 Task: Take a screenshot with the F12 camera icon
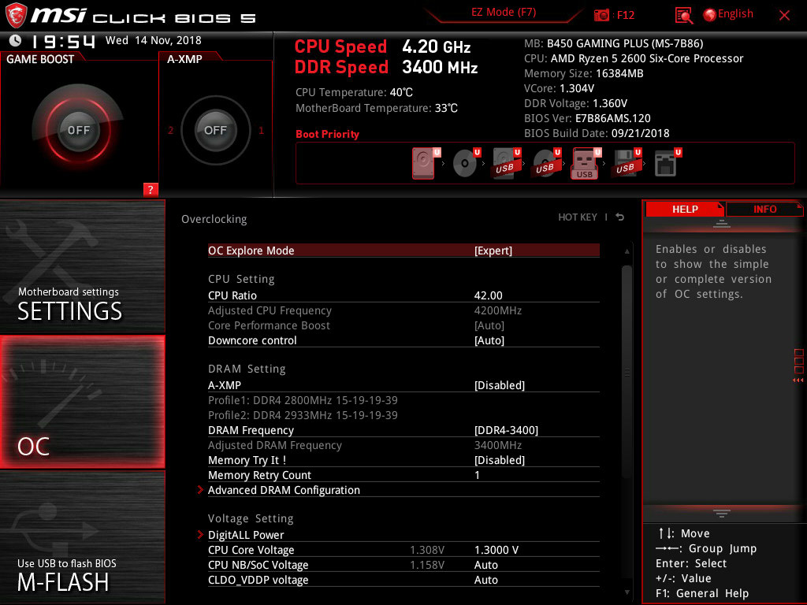(x=601, y=15)
